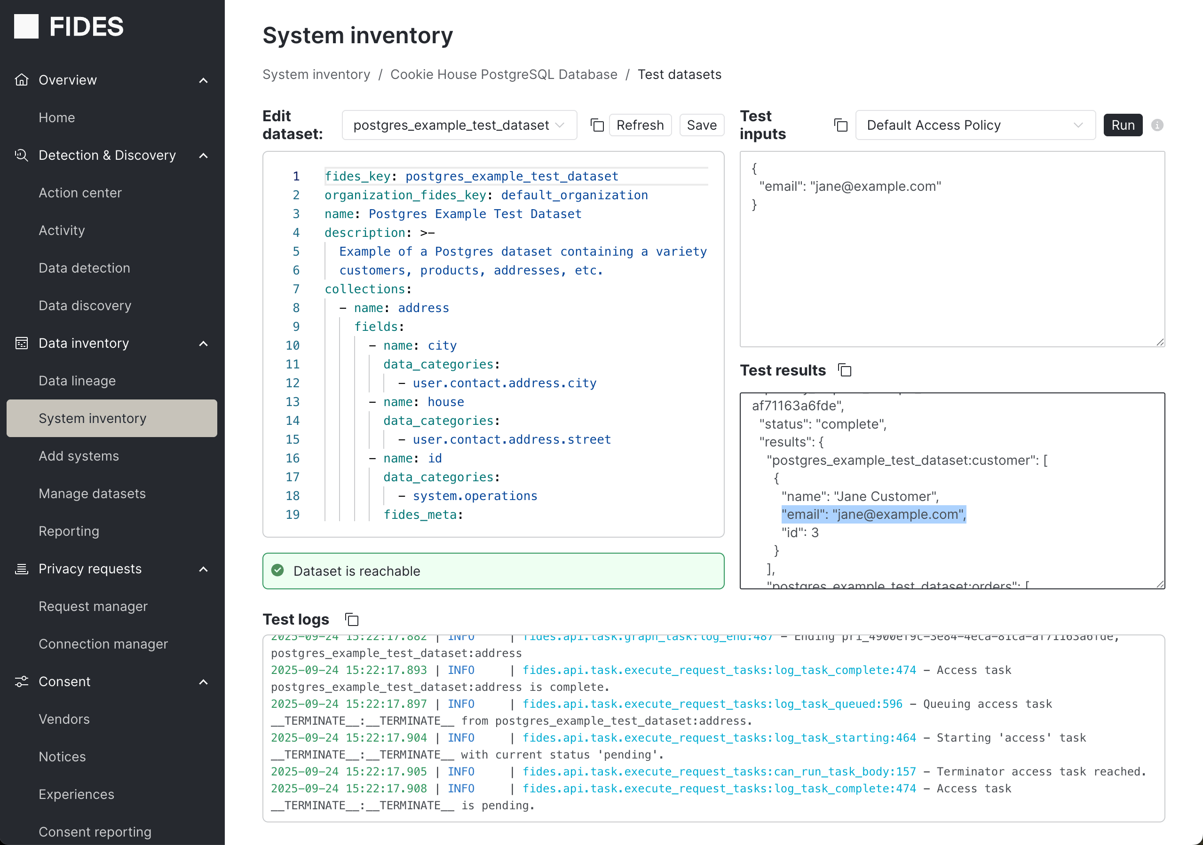Open the postgres_example_test_dataset dropdown
Screen dimensions: 1203x845
coord(459,125)
